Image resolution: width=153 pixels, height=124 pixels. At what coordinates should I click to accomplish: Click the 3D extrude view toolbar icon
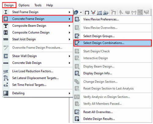tap(76, 12)
